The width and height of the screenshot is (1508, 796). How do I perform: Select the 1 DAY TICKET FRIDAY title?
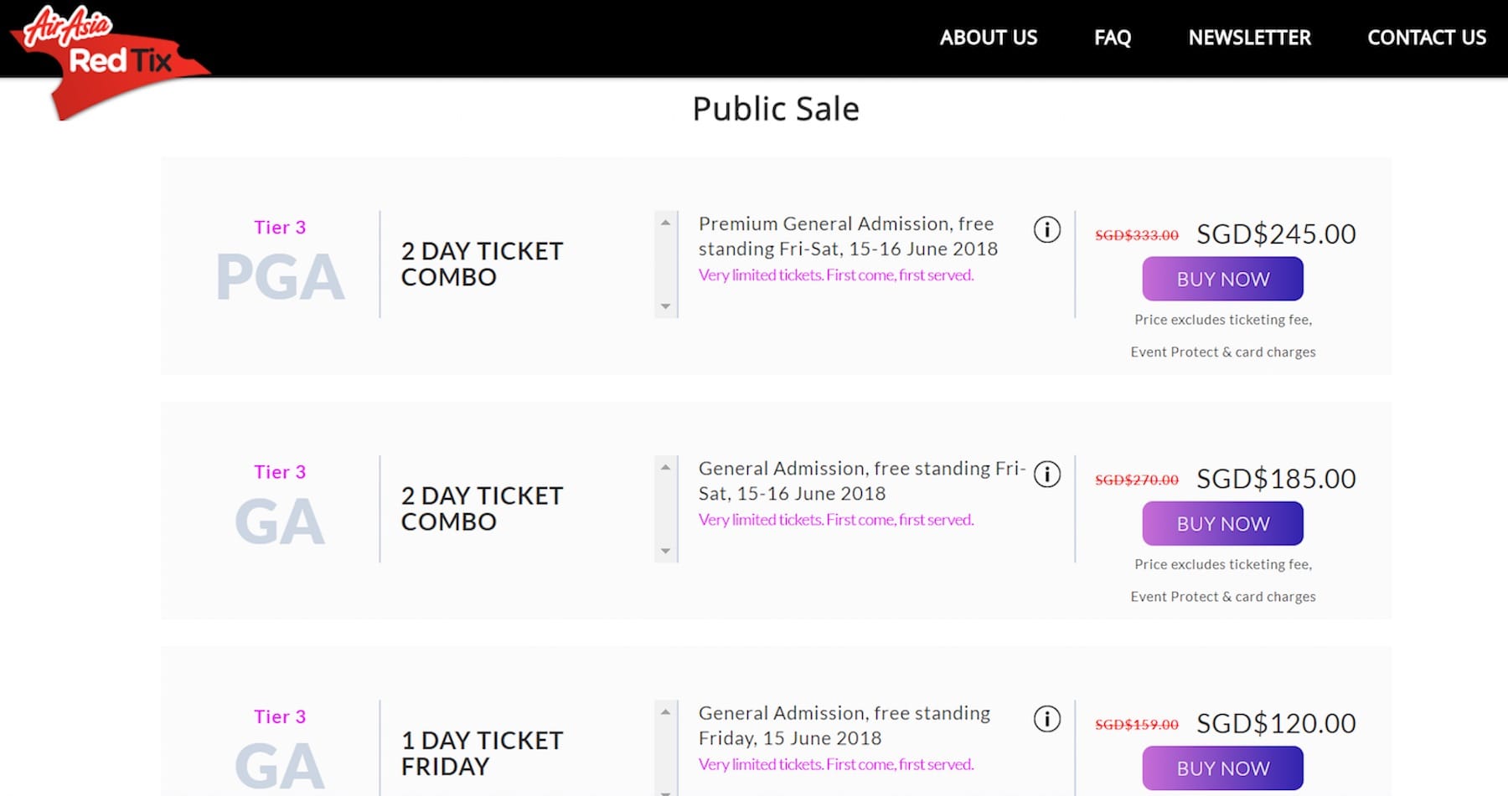coord(482,753)
